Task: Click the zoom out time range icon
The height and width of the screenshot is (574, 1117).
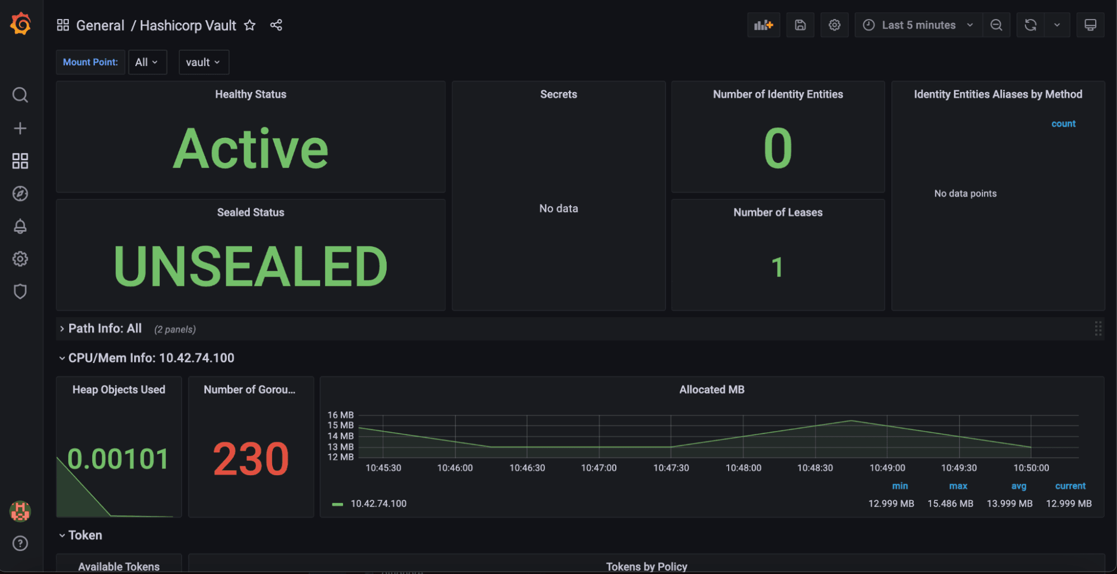Action: point(996,25)
